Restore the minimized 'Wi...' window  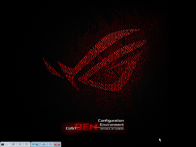44,144
